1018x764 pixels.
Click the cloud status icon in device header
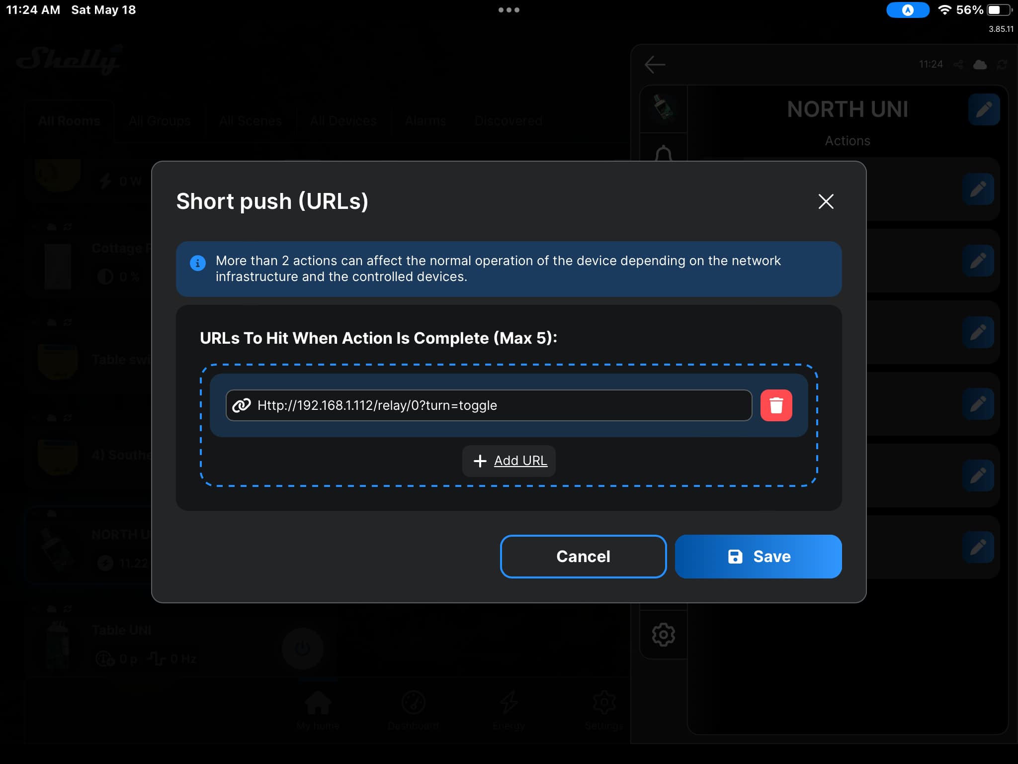(980, 65)
